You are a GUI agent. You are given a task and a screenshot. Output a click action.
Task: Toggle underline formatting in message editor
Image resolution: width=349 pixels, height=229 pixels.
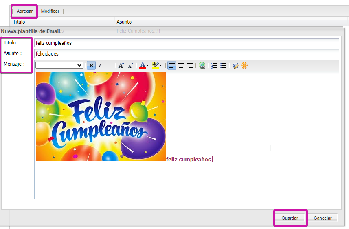pos(109,65)
